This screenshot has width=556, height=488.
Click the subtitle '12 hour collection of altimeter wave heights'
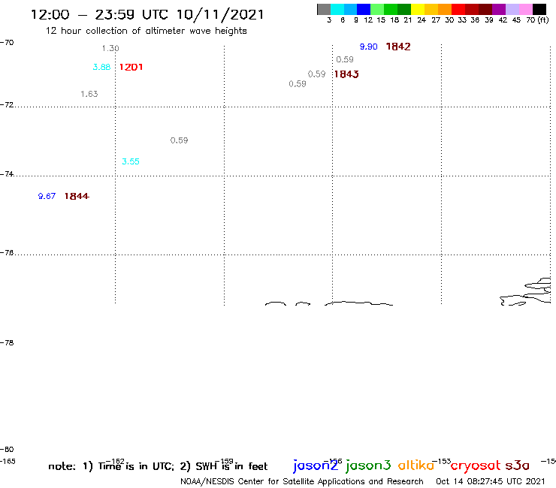(x=146, y=31)
